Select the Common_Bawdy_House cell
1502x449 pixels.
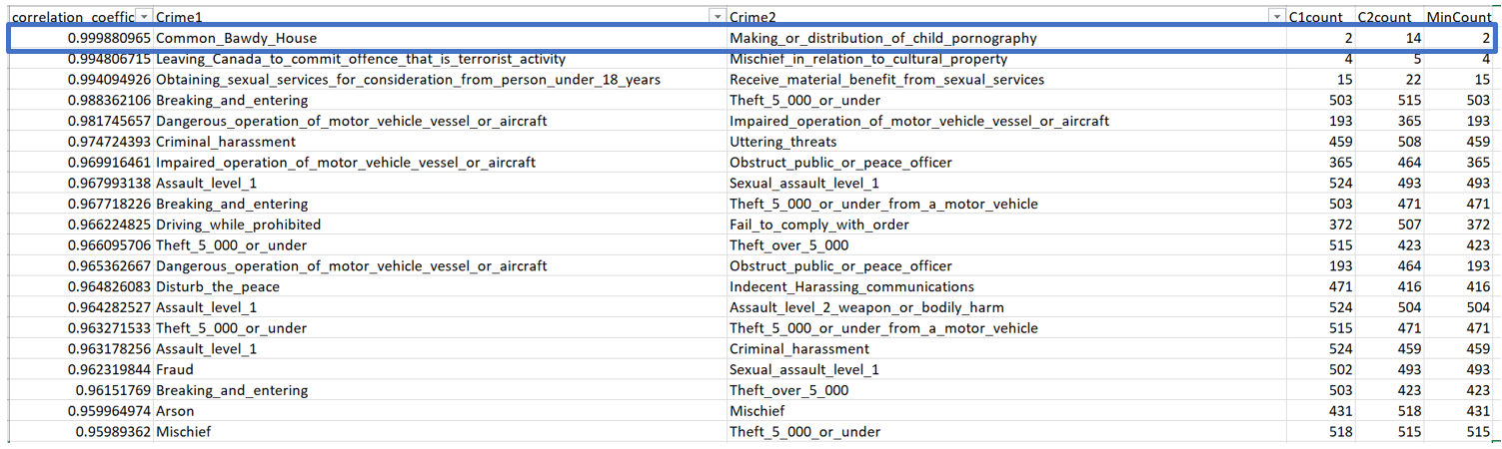pyautogui.click(x=236, y=39)
